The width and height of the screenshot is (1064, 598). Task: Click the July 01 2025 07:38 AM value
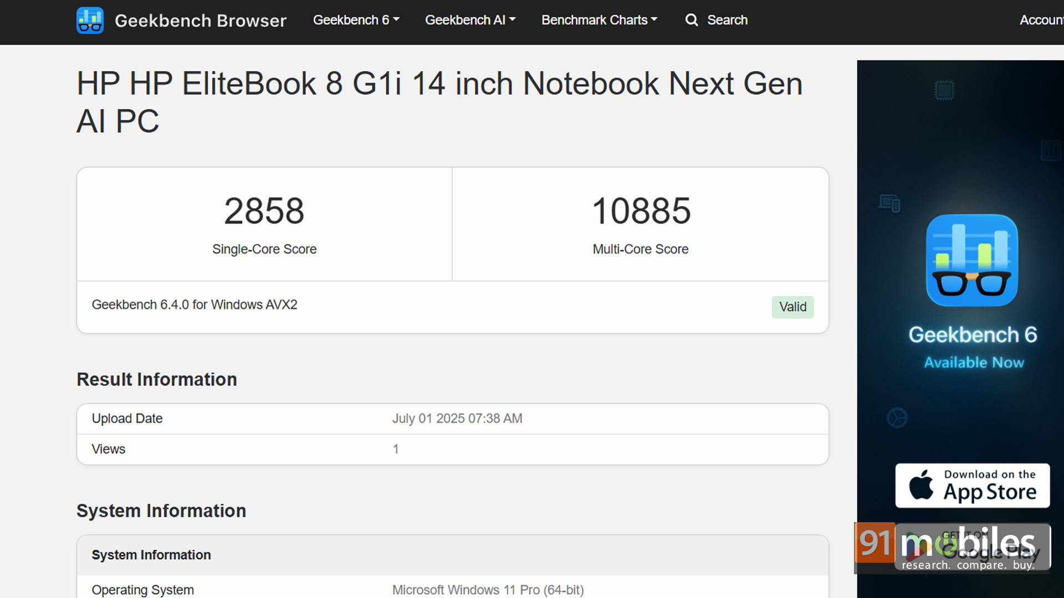457,419
